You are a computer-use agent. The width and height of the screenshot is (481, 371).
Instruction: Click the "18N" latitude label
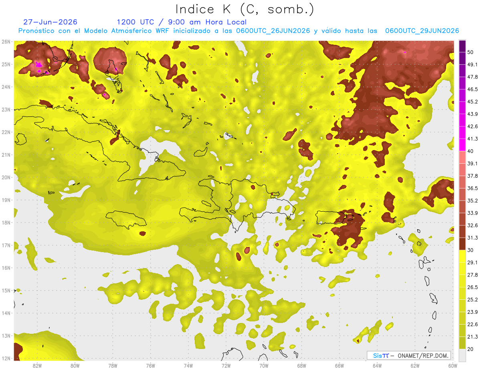6,223
